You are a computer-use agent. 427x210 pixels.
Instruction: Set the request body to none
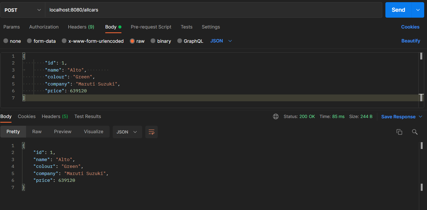(x=6, y=41)
